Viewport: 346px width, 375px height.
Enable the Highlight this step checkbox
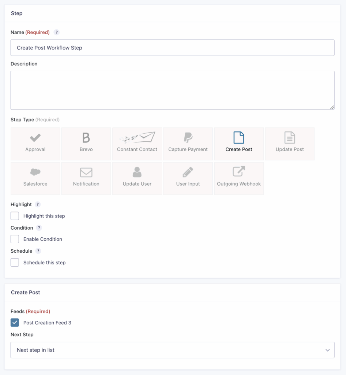pos(15,216)
